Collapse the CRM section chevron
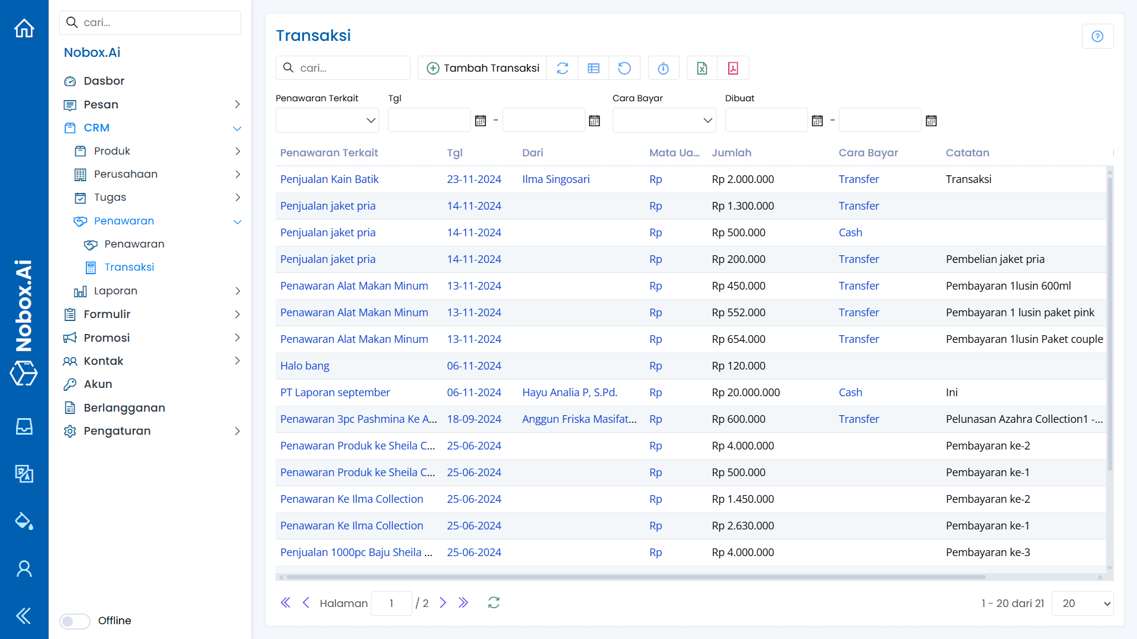The width and height of the screenshot is (1137, 639). 237,128
